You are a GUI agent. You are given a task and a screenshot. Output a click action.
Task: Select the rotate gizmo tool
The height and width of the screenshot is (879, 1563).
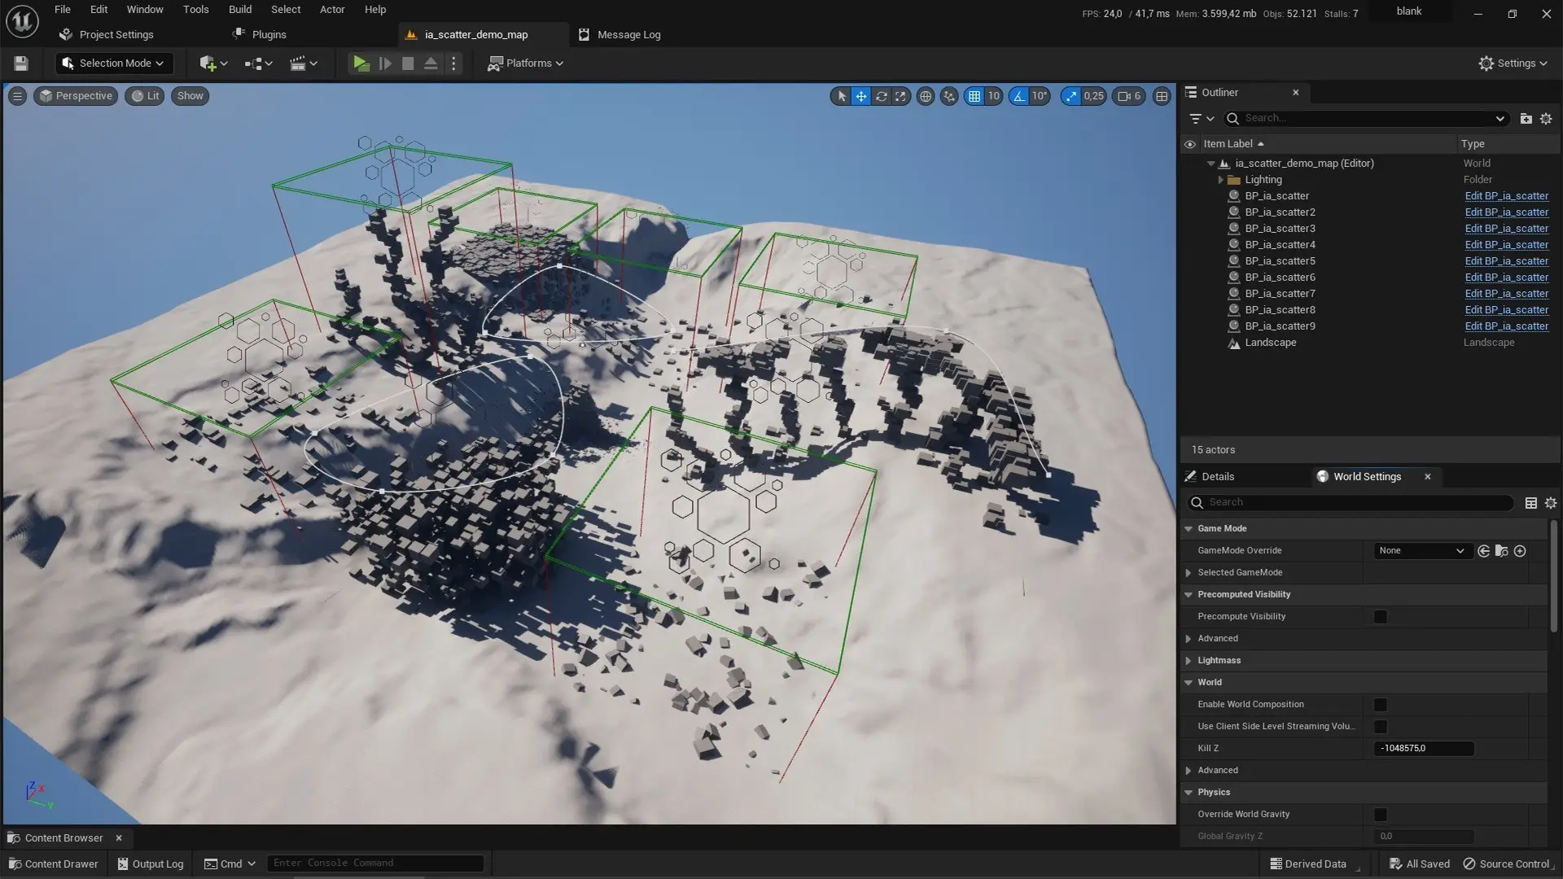coord(881,96)
